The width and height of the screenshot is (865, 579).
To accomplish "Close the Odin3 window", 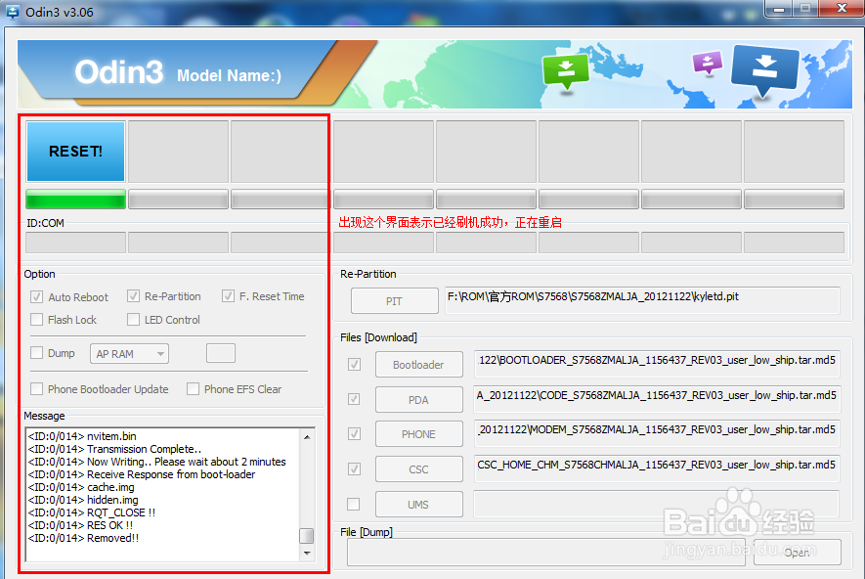I will pyautogui.click(x=842, y=9).
